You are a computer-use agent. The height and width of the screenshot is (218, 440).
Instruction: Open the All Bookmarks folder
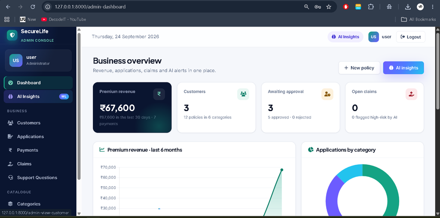419,19
